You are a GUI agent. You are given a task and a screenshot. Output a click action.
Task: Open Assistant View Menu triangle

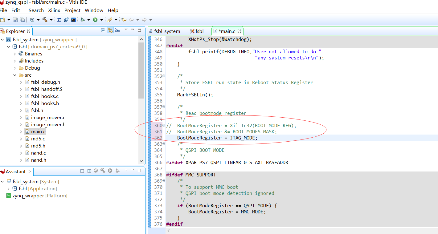(126, 170)
